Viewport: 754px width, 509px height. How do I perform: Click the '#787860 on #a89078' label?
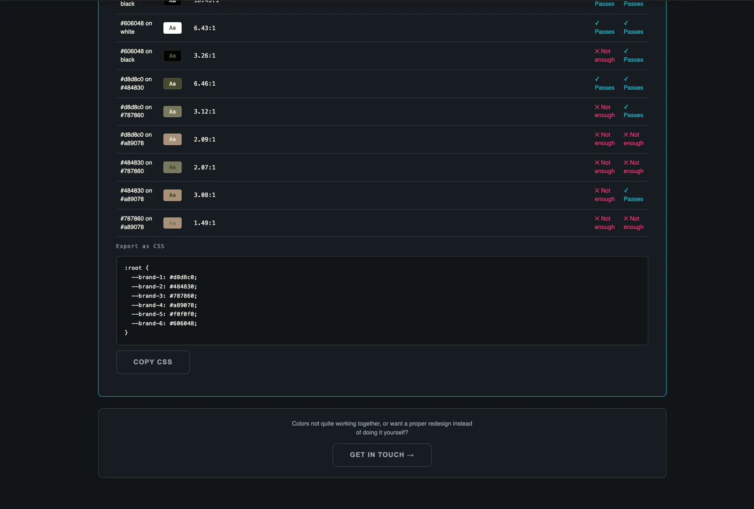coord(136,223)
